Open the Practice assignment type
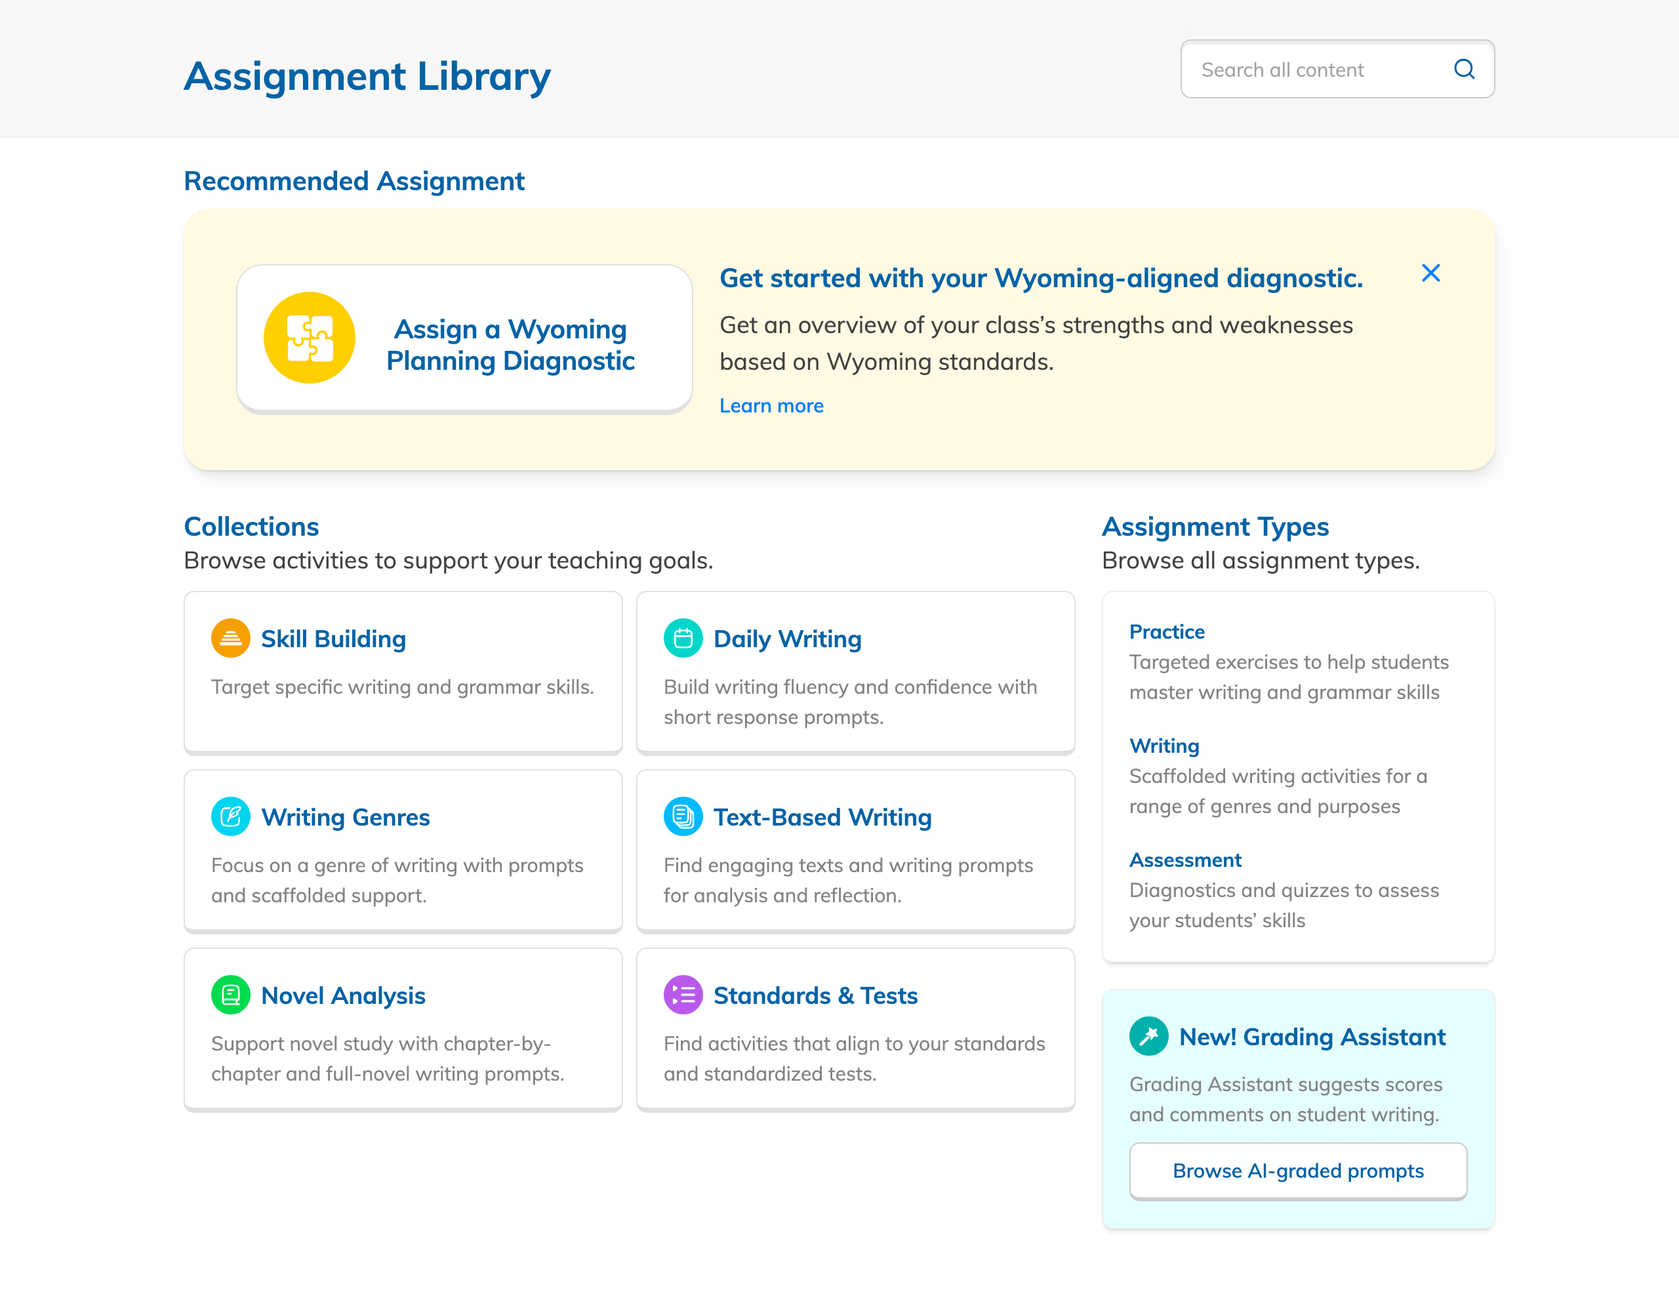 tap(1166, 632)
